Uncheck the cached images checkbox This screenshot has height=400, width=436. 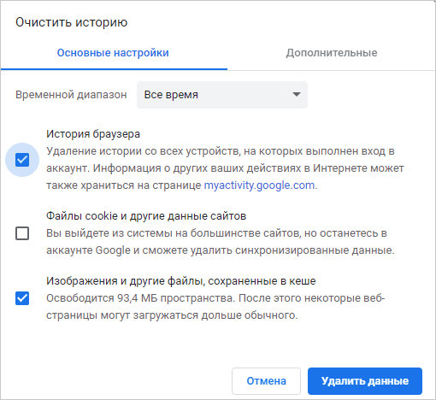(x=22, y=298)
